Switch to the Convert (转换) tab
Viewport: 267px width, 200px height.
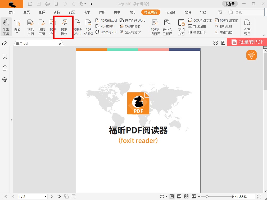57,12
